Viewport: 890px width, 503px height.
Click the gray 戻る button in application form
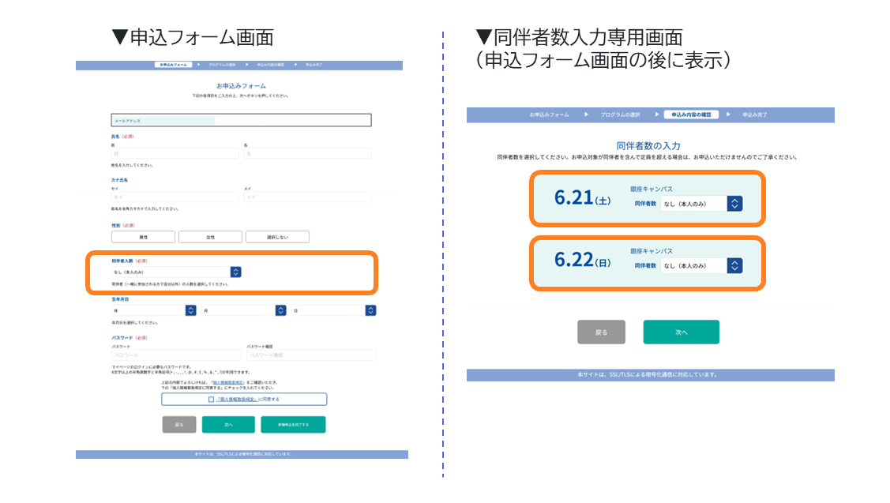click(178, 425)
